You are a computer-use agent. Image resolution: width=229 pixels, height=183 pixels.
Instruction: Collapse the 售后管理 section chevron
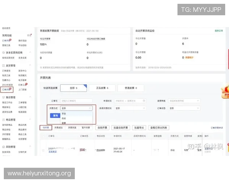(x=30, y=97)
